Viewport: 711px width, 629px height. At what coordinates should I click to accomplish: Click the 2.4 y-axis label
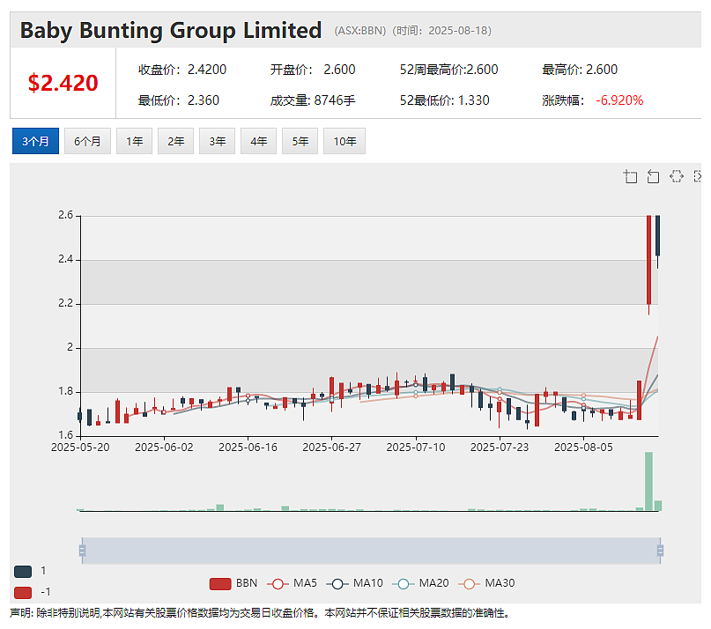pos(66,259)
